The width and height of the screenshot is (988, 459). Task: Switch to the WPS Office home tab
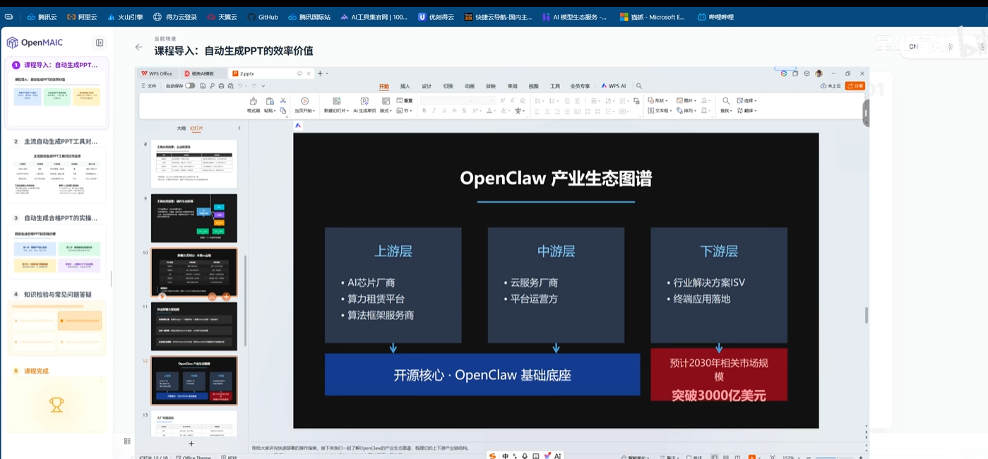click(x=157, y=73)
